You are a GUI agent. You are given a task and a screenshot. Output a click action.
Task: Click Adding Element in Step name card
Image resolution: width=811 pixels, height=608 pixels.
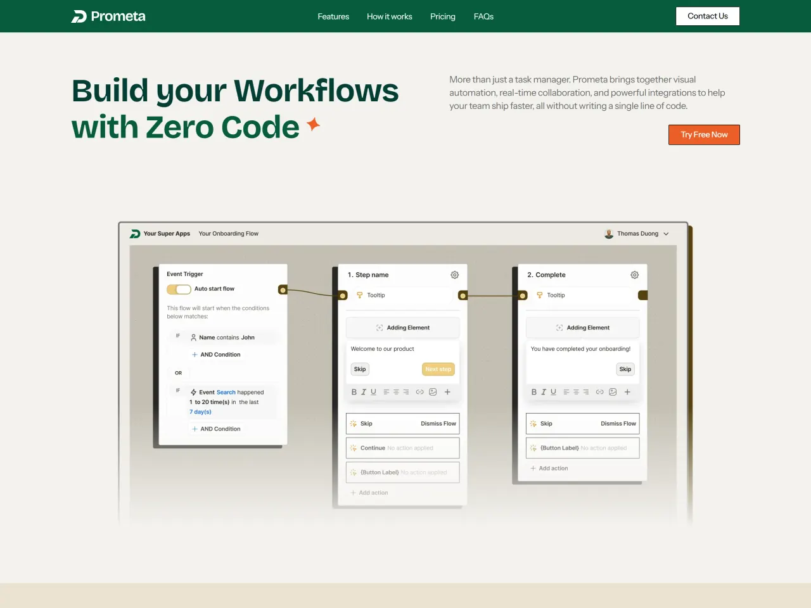click(403, 327)
